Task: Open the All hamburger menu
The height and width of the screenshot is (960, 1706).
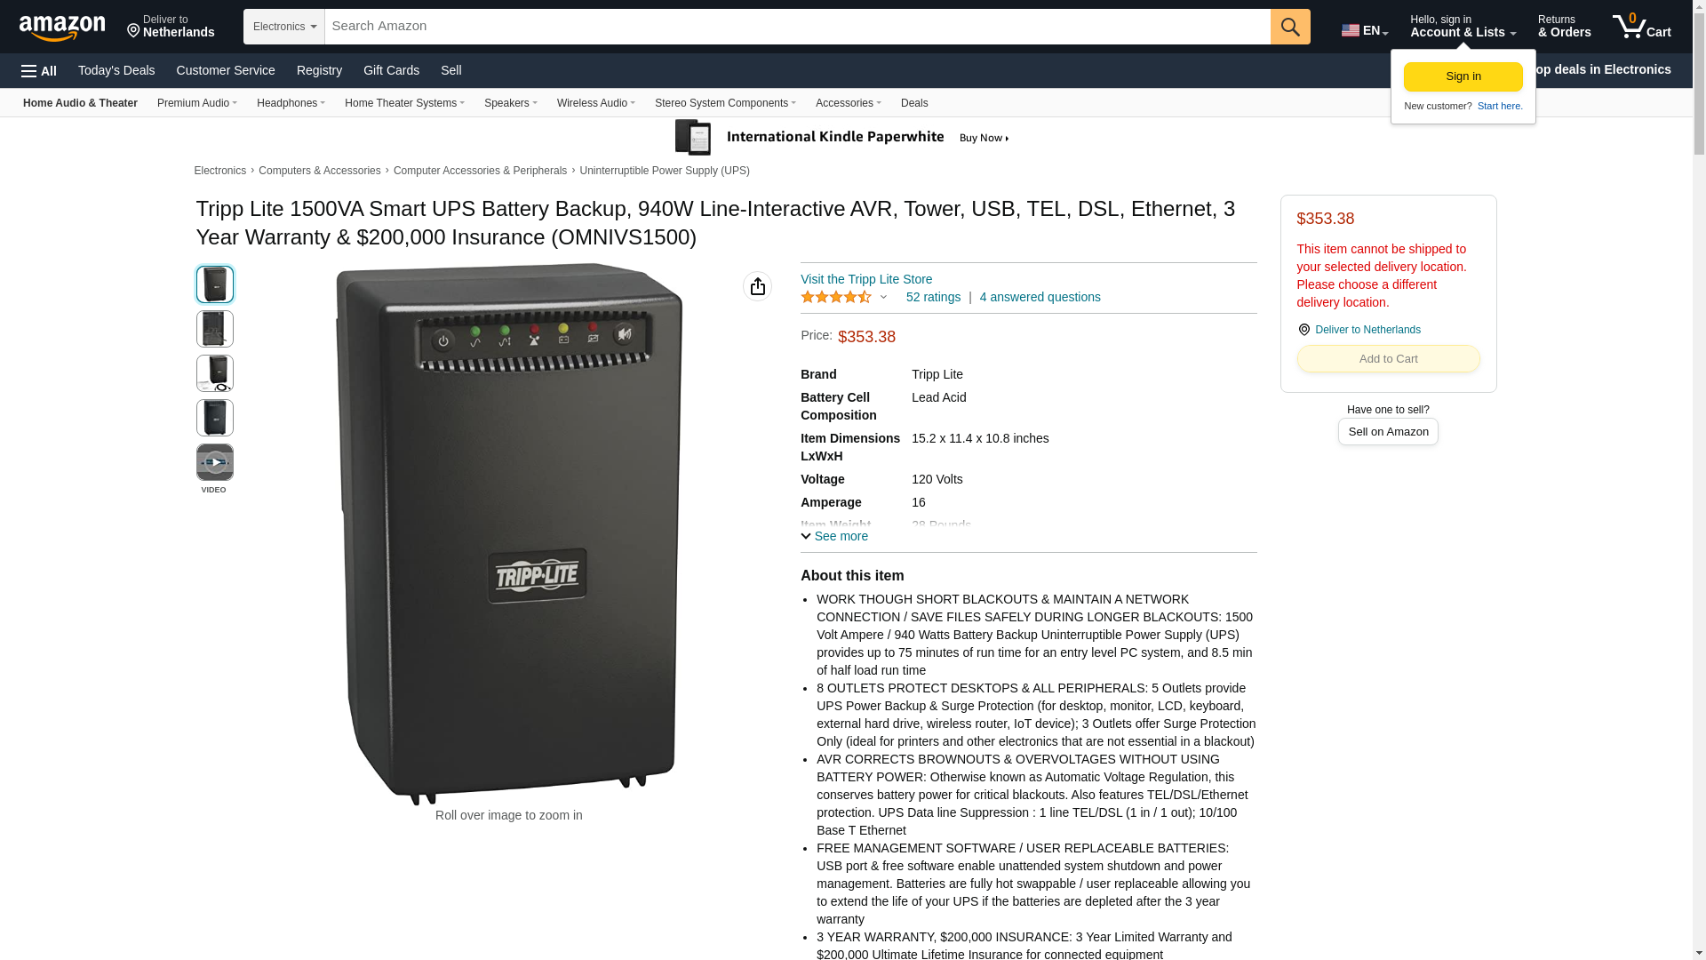Action: pos(39,71)
